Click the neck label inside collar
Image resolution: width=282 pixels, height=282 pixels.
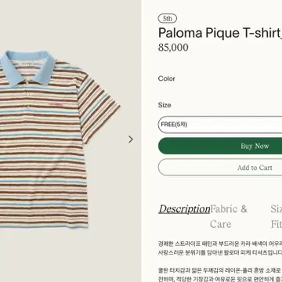pyautogui.click(x=28, y=63)
